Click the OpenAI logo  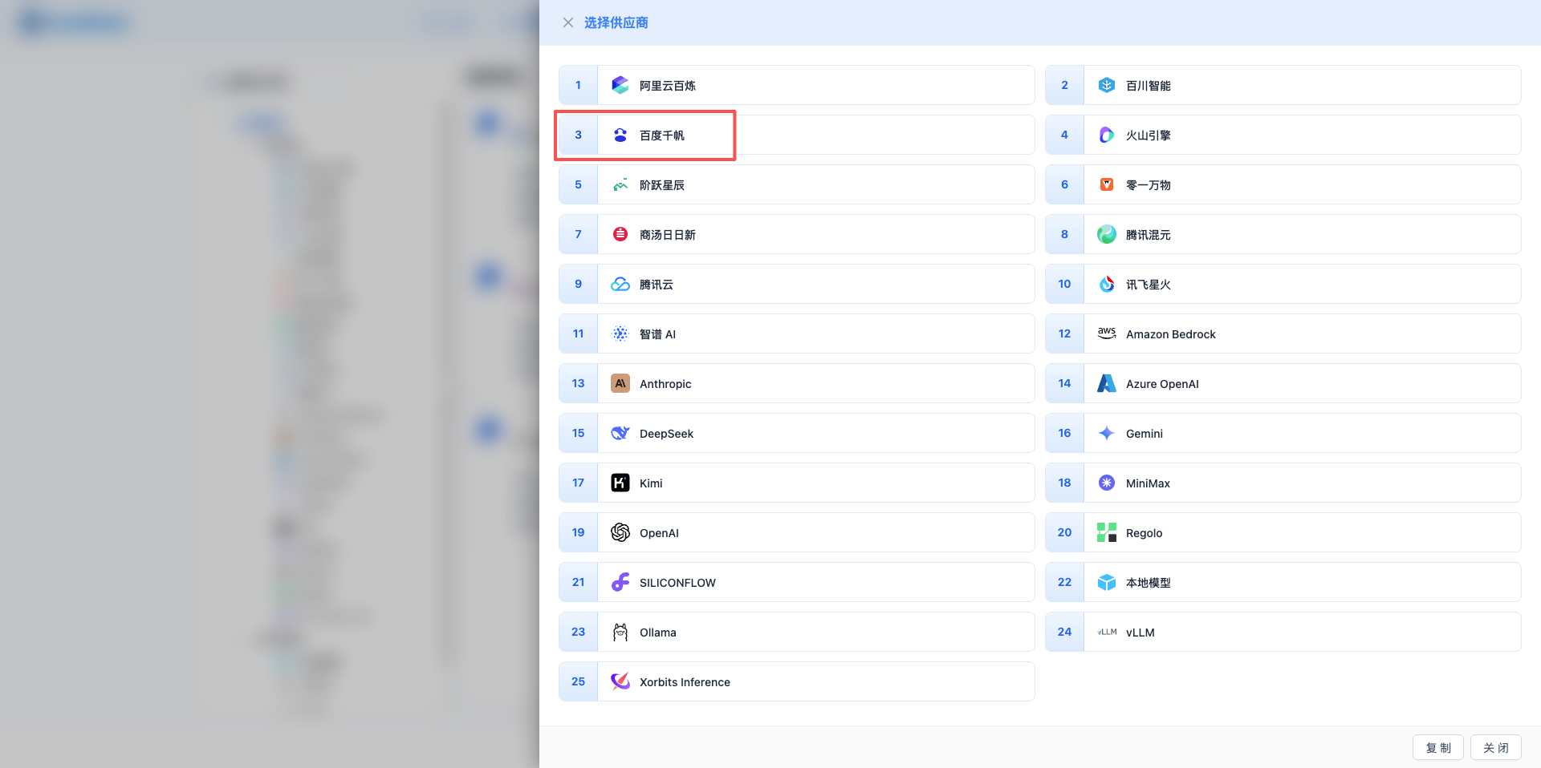point(620,532)
